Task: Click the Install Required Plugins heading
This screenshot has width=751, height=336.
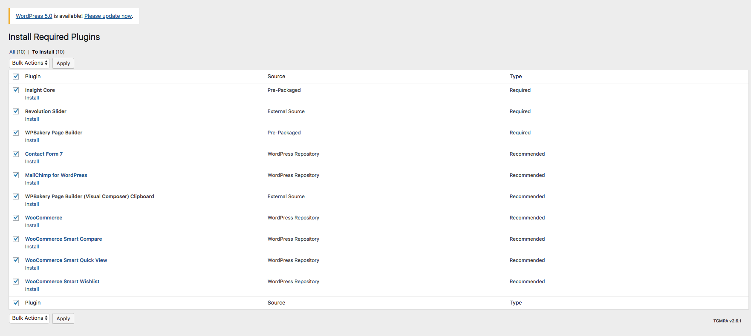Action: click(54, 37)
